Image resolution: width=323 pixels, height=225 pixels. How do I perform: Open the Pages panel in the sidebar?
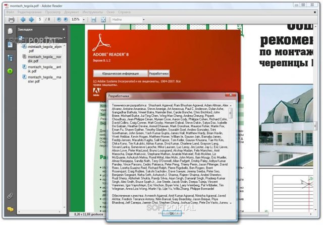pyautogui.click(x=10, y=31)
